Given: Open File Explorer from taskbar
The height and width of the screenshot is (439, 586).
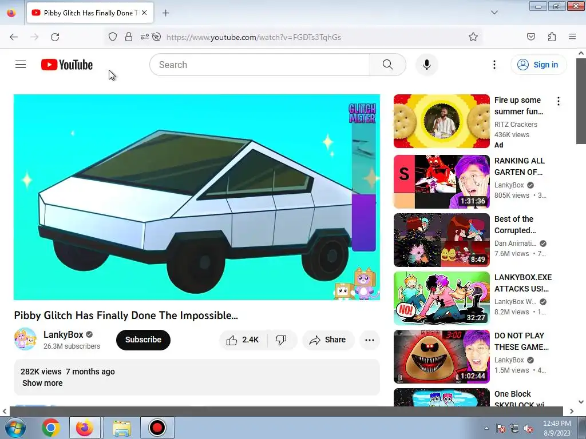Looking at the screenshot, I should tap(122, 428).
